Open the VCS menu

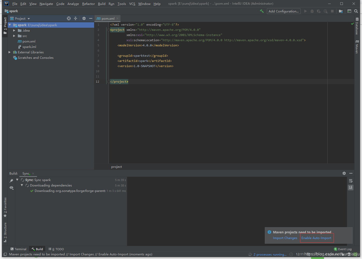click(x=132, y=4)
